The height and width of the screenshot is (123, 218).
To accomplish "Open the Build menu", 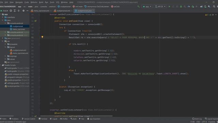I will pos(41,2).
